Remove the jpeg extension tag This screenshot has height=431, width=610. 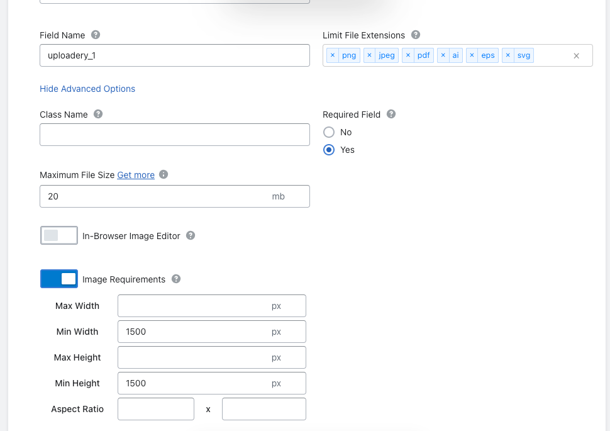370,55
